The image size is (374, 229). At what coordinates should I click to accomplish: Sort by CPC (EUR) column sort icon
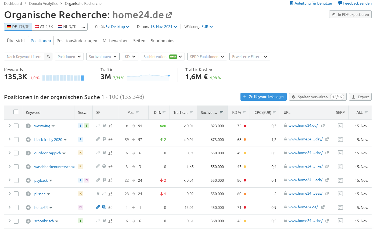click(x=274, y=113)
